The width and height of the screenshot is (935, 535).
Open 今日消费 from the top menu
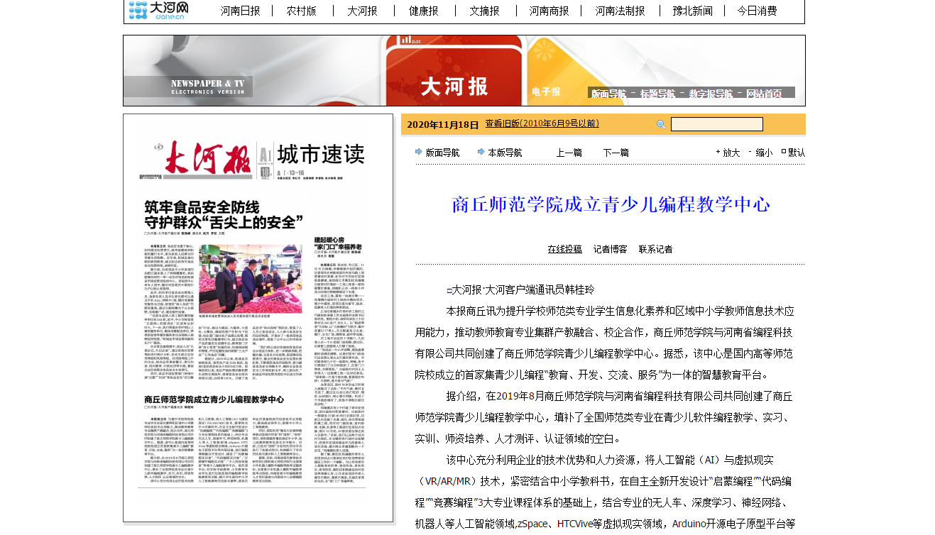click(x=757, y=11)
